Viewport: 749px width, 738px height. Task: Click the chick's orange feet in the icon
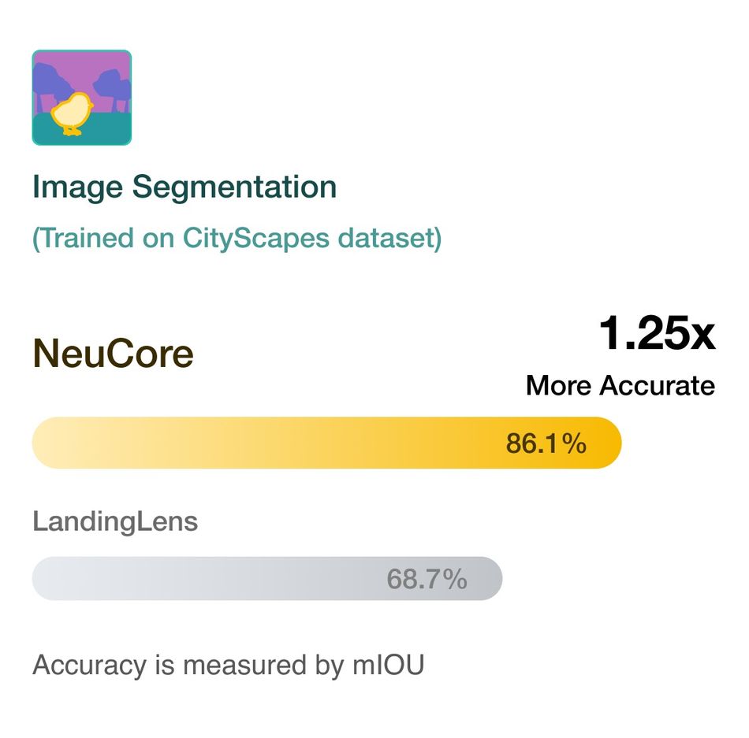tap(72, 132)
